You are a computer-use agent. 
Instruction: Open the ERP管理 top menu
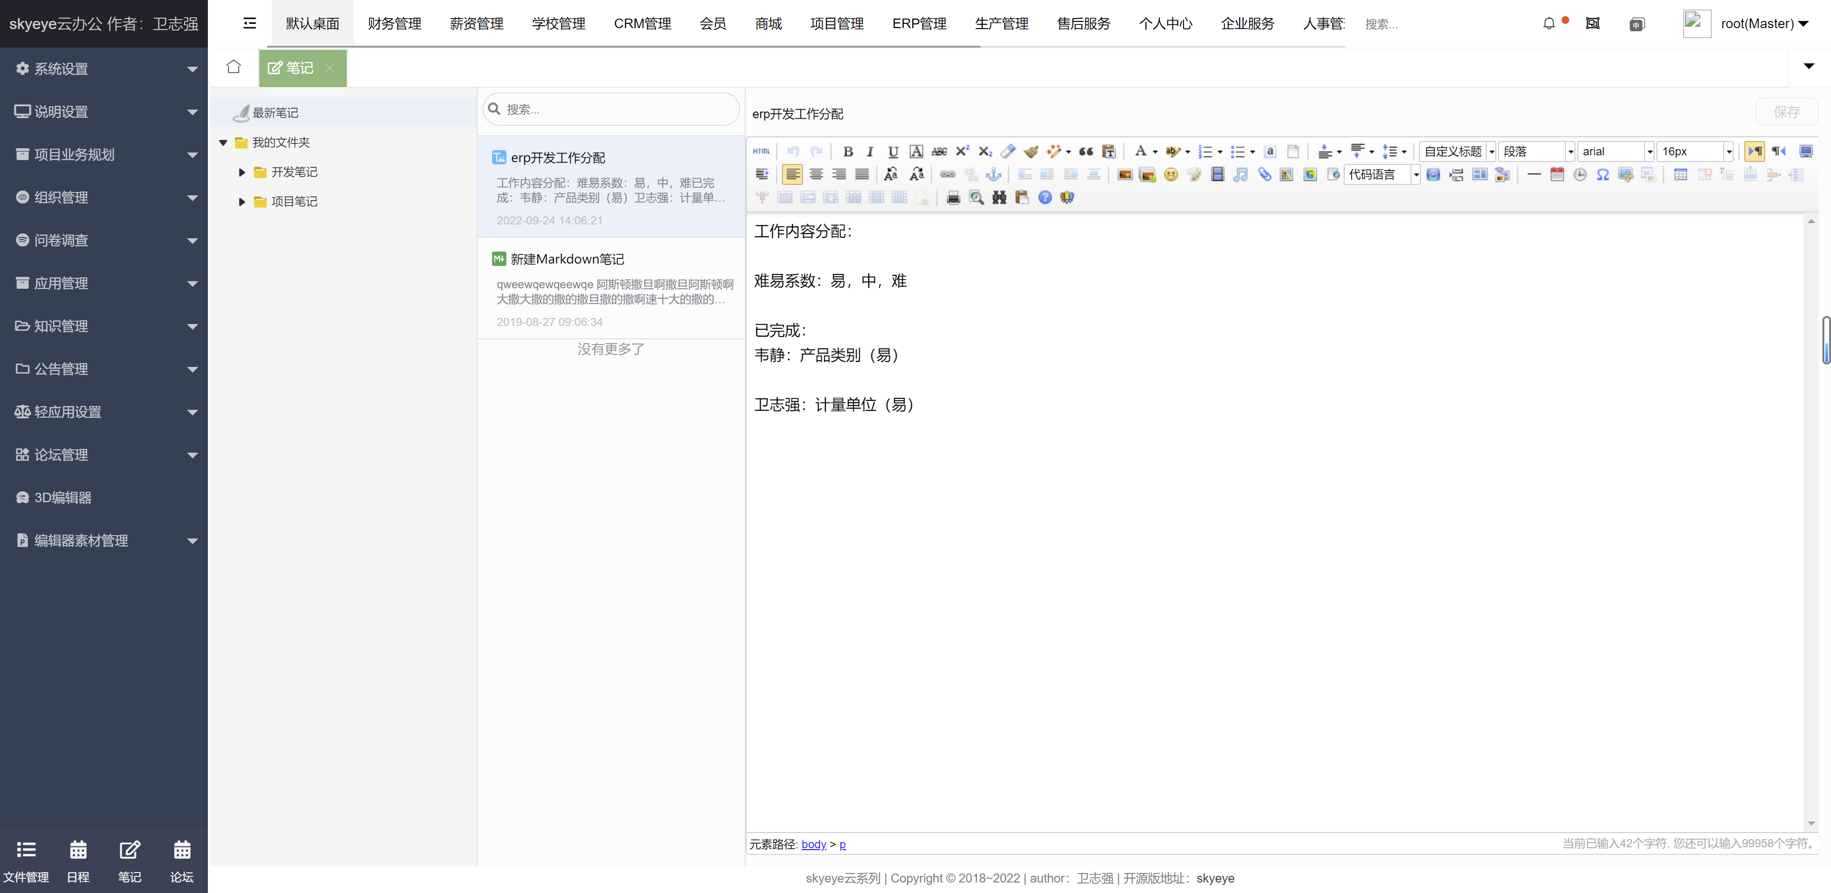tap(918, 23)
